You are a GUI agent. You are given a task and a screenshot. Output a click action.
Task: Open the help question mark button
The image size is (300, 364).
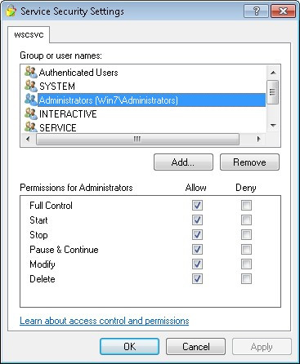[256, 11]
